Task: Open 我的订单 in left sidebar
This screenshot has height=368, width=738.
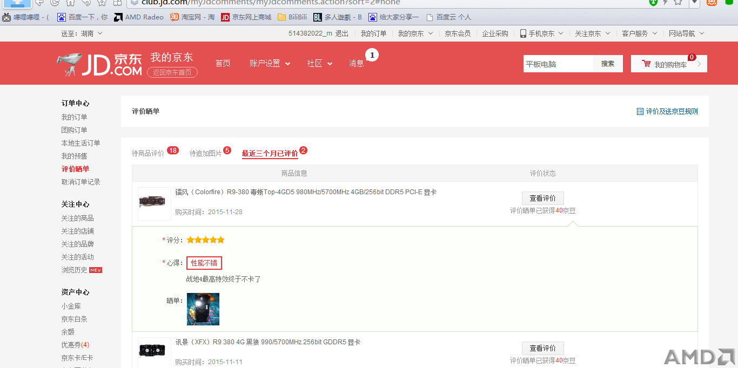Action: (x=75, y=117)
